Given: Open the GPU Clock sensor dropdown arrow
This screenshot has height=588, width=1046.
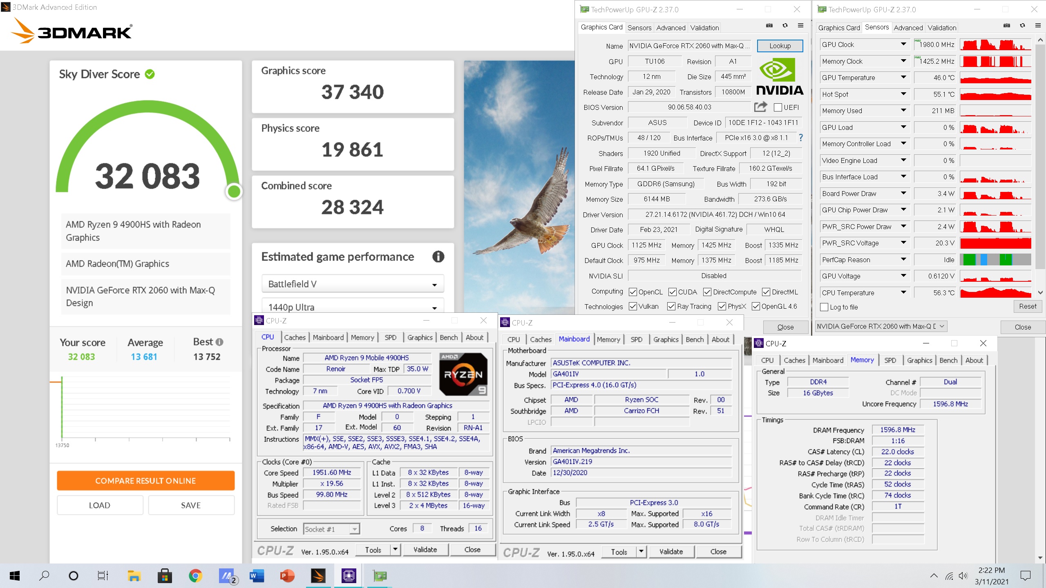Looking at the screenshot, I should pos(903,44).
